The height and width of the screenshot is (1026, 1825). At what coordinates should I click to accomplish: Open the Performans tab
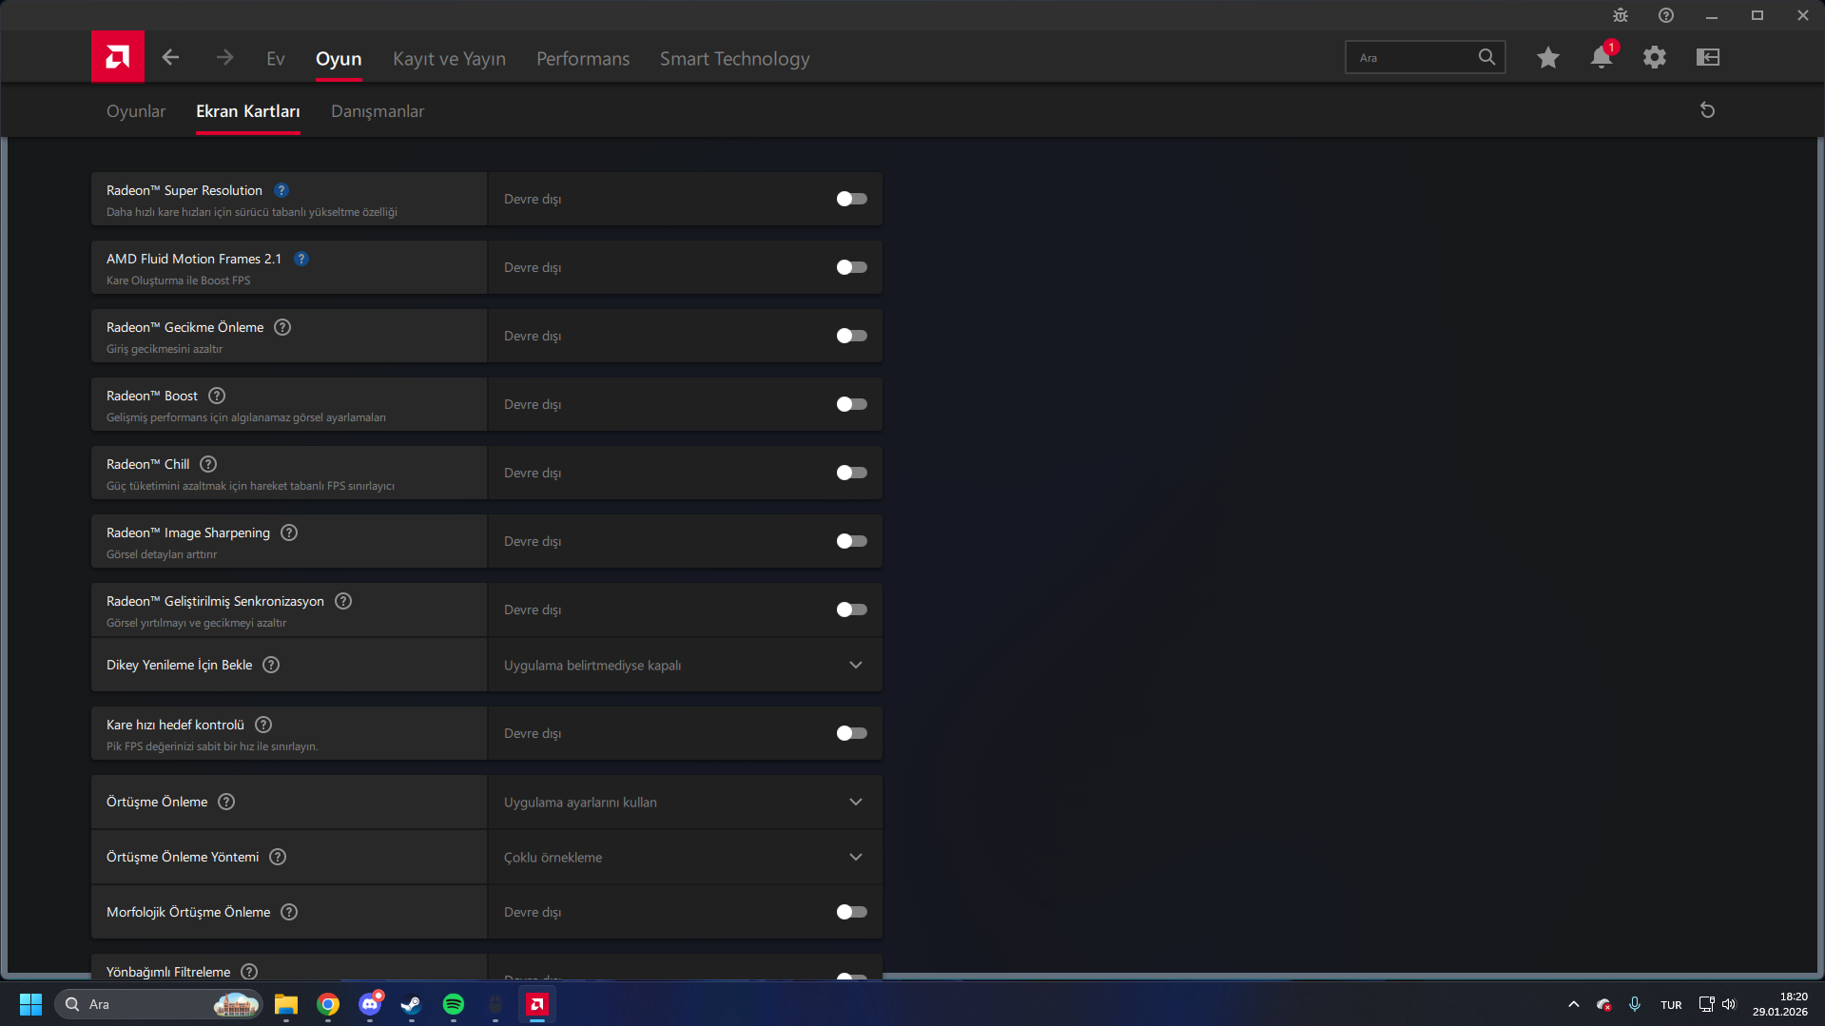click(x=583, y=59)
